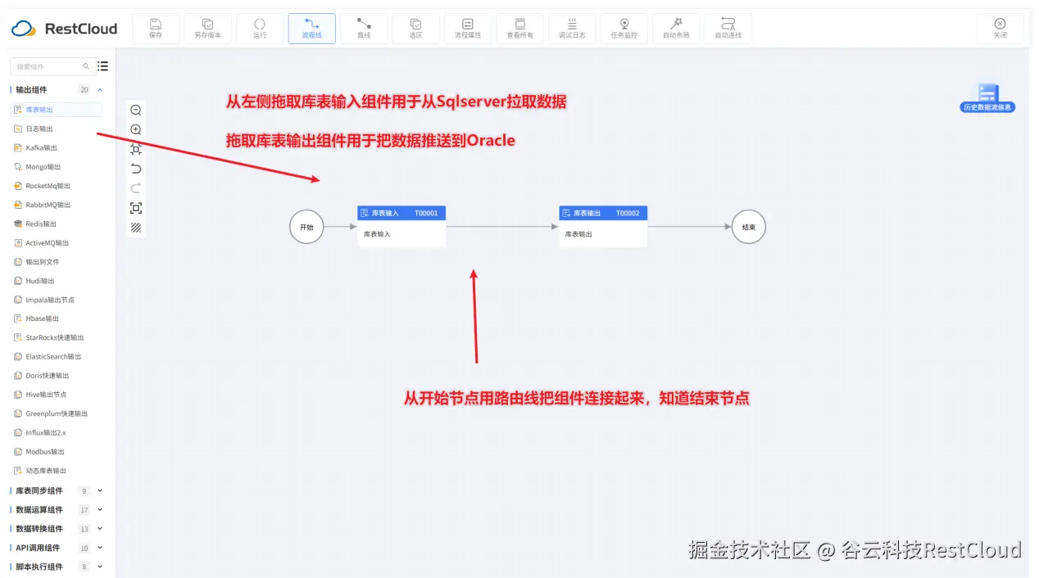Viewport: 1039px width, 578px height.
Task: Click the redo arrow icon
Action: point(136,188)
